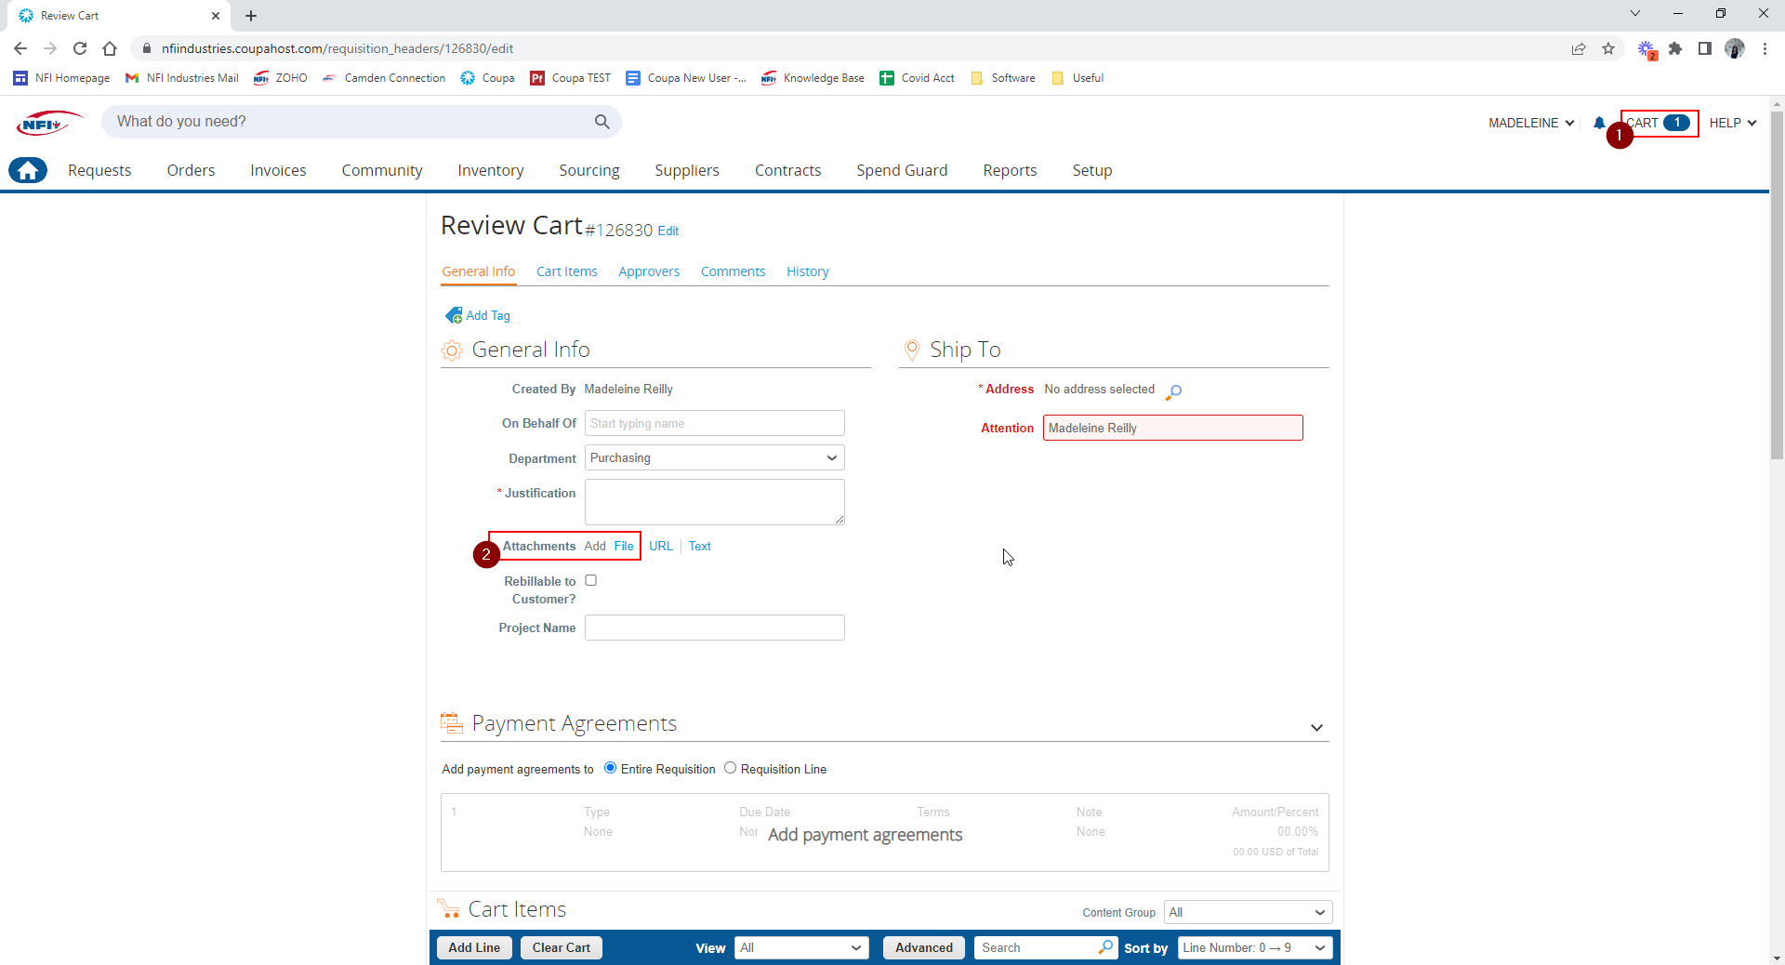Image resolution: width=1785 pixels, height=965 pixels.
Task: Open browser home page
Action: 110,48
